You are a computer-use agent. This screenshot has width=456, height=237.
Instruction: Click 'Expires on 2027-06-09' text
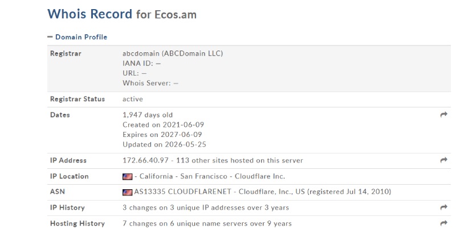(162, 135)
